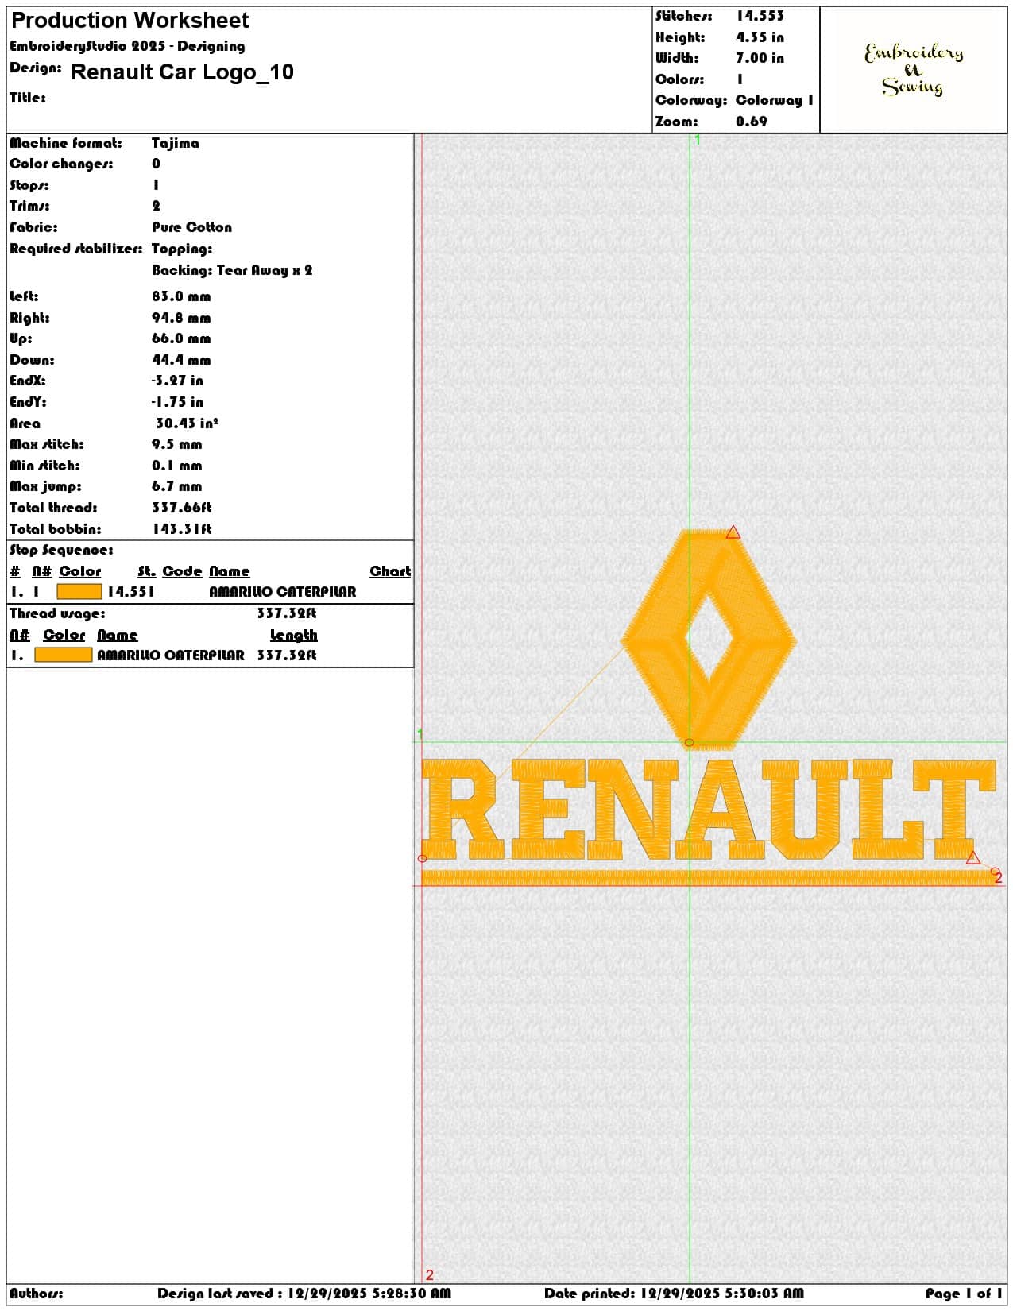Click the orange Renault diamond emblem
Image resolution: width=1013 pixels, height=1311 pixels.
(x=709, y=639)
